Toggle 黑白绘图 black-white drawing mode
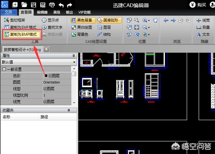The image size is (215, 154). click(x=82, y=27)
